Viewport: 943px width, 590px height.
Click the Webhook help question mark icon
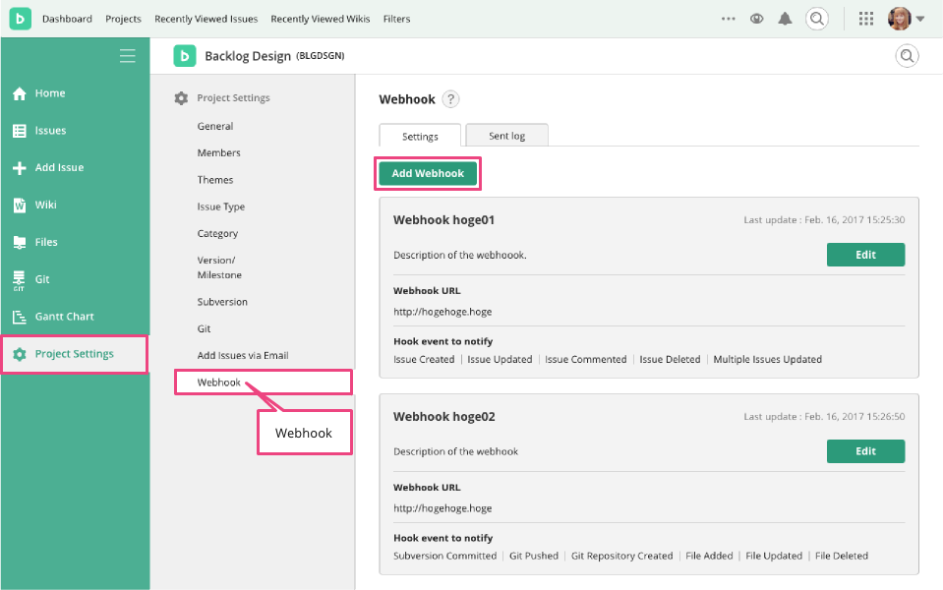pyautogui.click(x=450, y=98)
